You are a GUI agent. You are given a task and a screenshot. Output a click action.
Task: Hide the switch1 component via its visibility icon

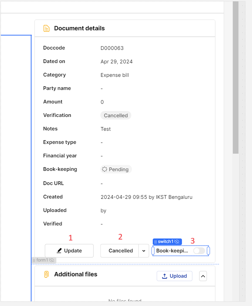[x=177, y=241]
